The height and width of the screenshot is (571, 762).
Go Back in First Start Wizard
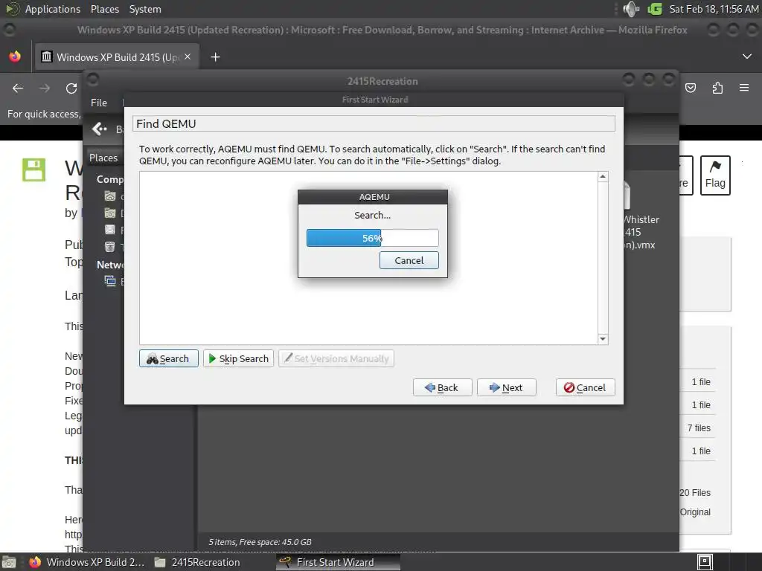coord(442,387)
